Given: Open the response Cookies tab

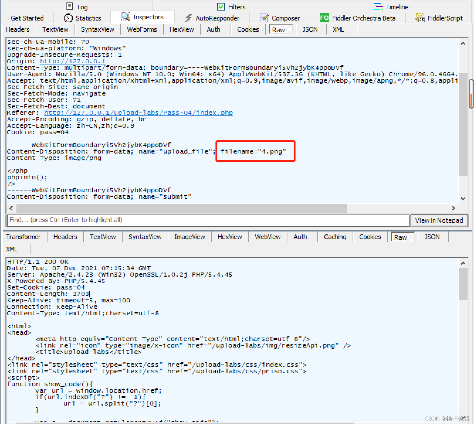Looking at the screenshot, I should pos(370,237).
